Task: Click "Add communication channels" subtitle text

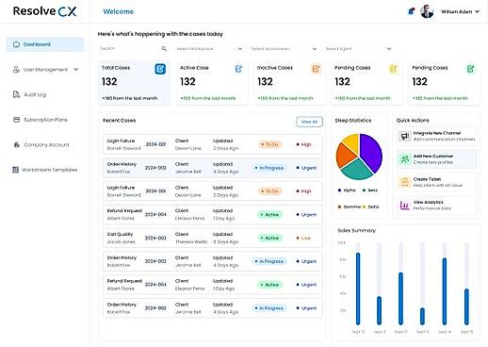Action: click(444, 140)
